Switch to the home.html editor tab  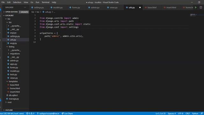pos(188,7)
